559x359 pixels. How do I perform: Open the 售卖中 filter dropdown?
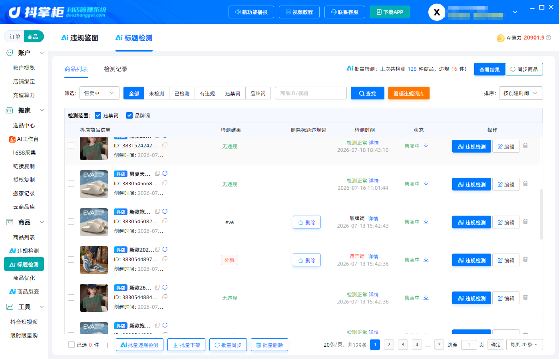pyautogui.click(x=99, y=93)
